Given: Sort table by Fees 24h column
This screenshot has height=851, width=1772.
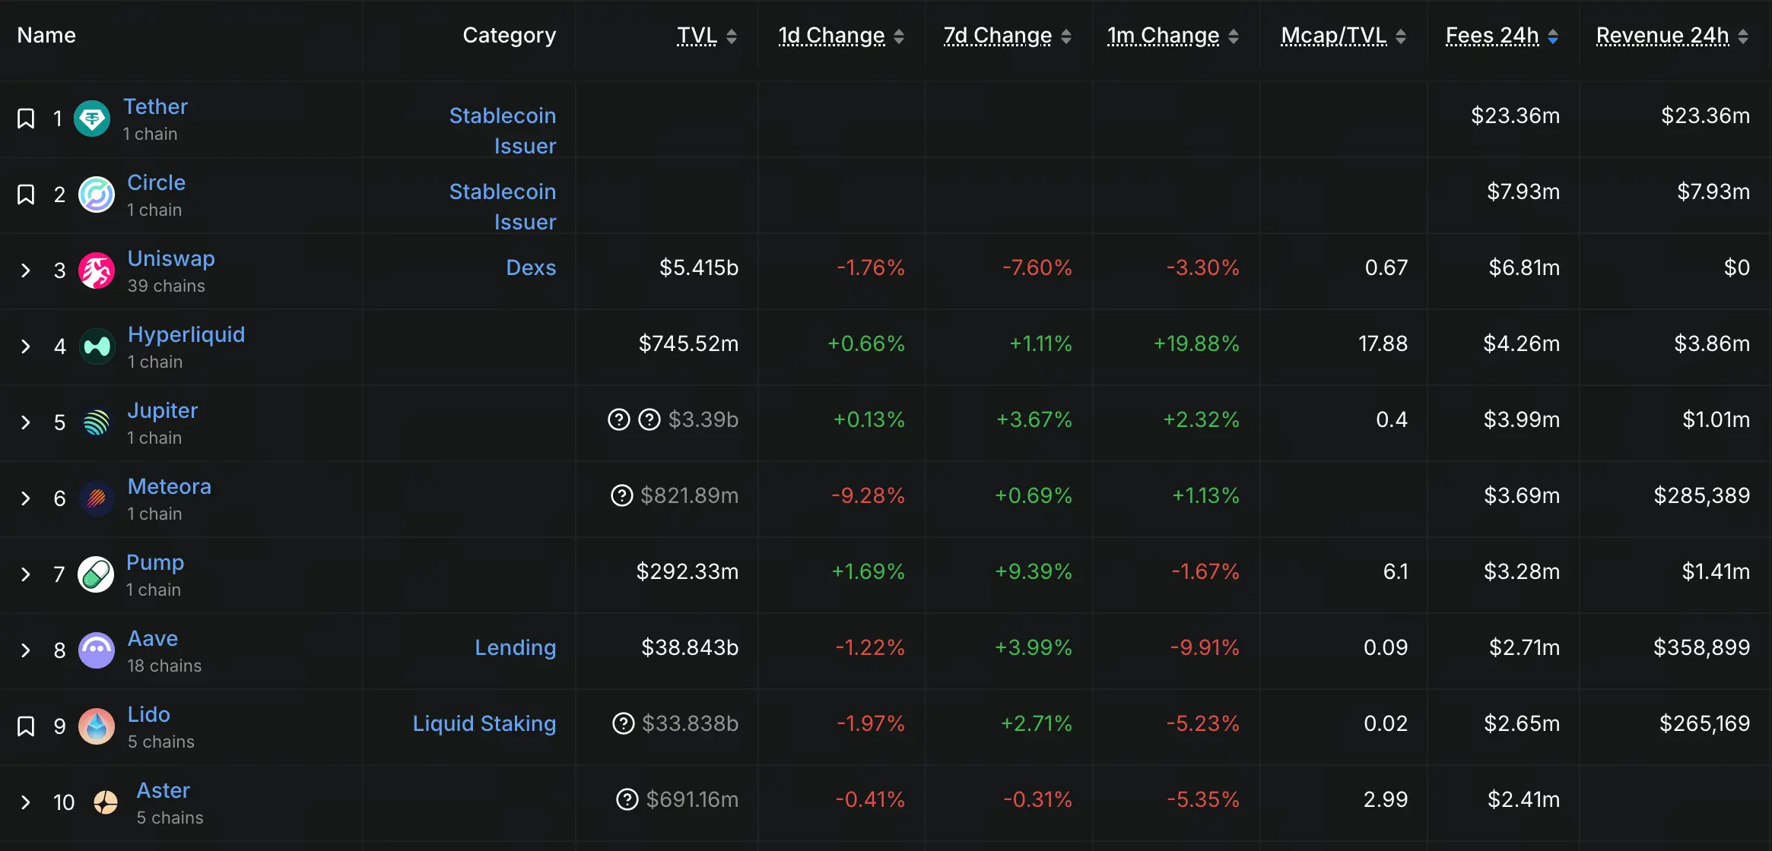Looking at the screenshot, I should (1492, 36).
